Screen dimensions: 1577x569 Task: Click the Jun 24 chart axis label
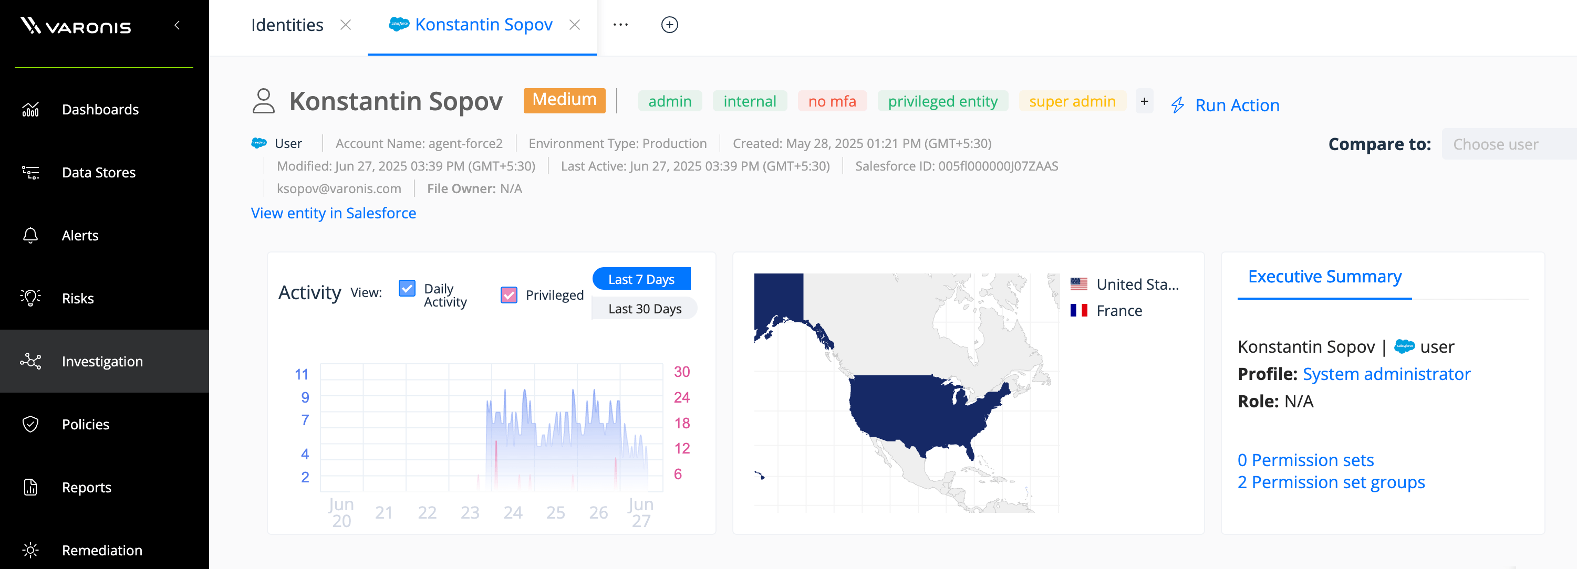point(512,513)
